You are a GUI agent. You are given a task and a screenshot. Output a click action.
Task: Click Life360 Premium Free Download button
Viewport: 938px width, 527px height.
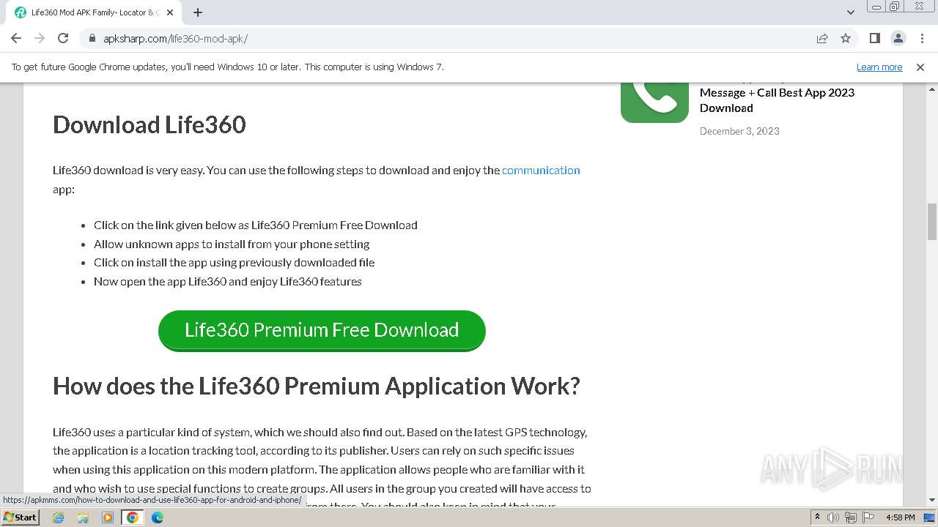pos(322,330)
